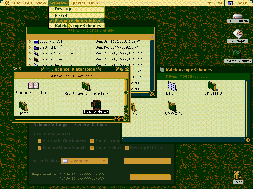This screenshot has width=253, height=189.
Task: Click sort order button in list header
Action: 152,37
